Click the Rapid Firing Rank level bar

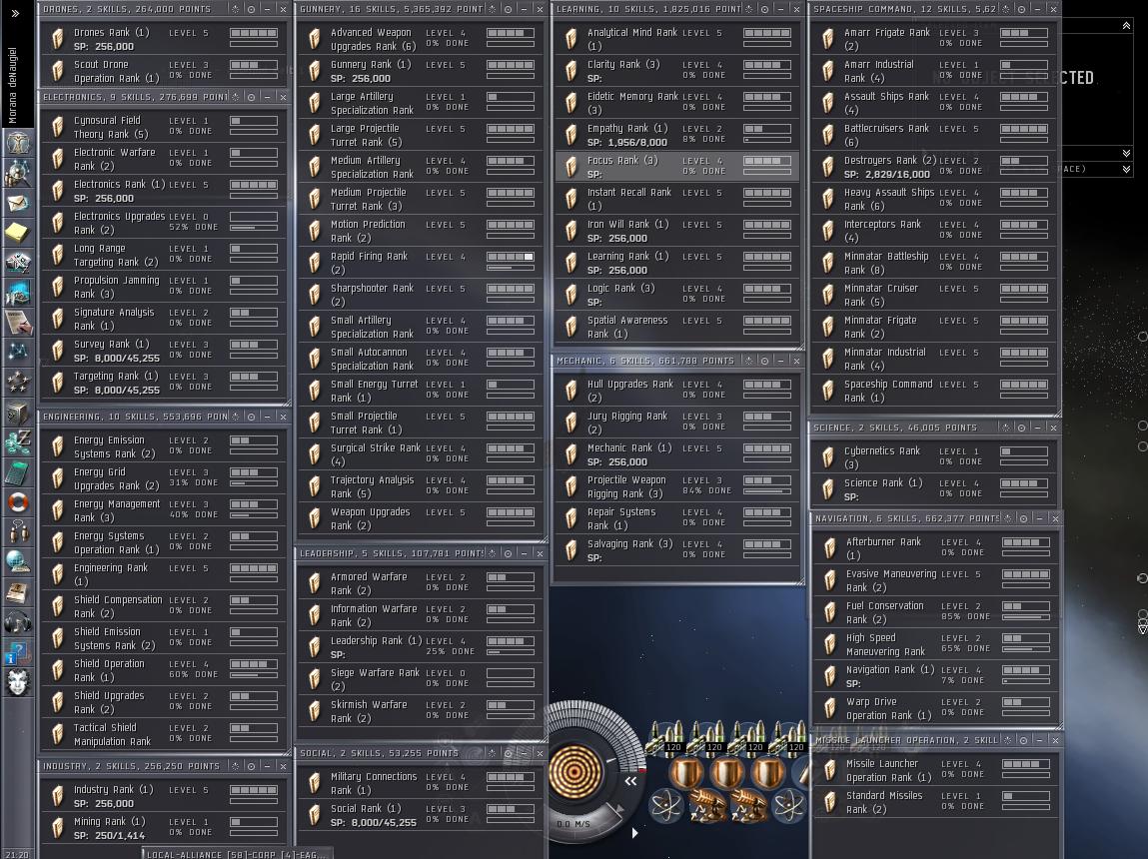point(511,257)
